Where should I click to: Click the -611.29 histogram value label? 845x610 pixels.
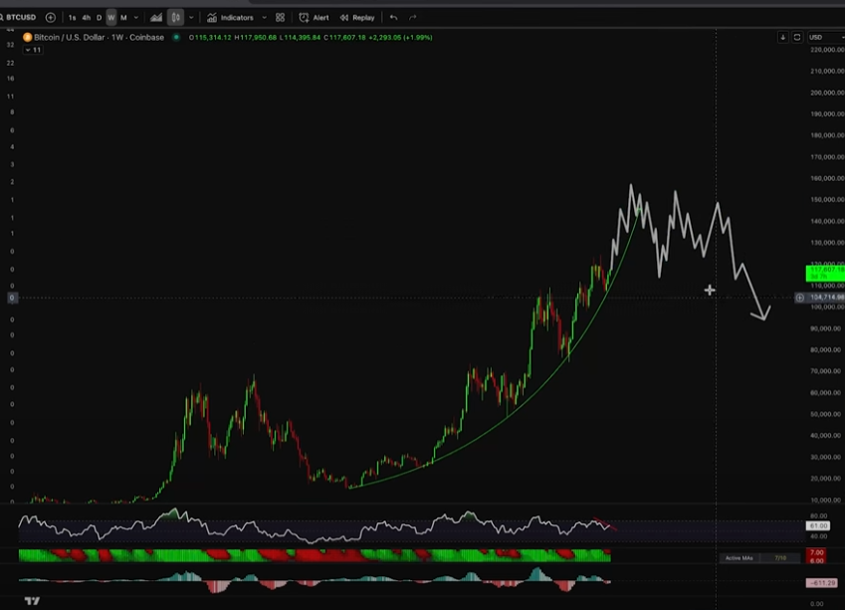point(821,583)
